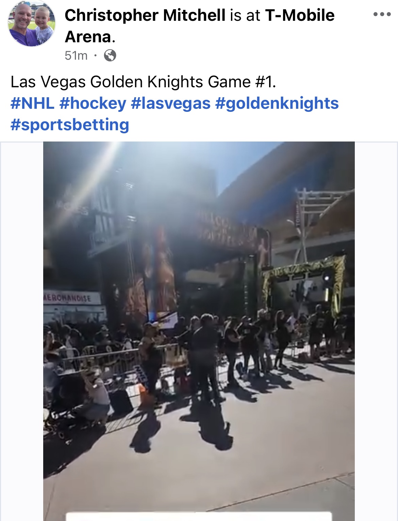
Task: Tap the "Las Vegas Golden Knights Game #1." caption
Action: coord(143,82)
